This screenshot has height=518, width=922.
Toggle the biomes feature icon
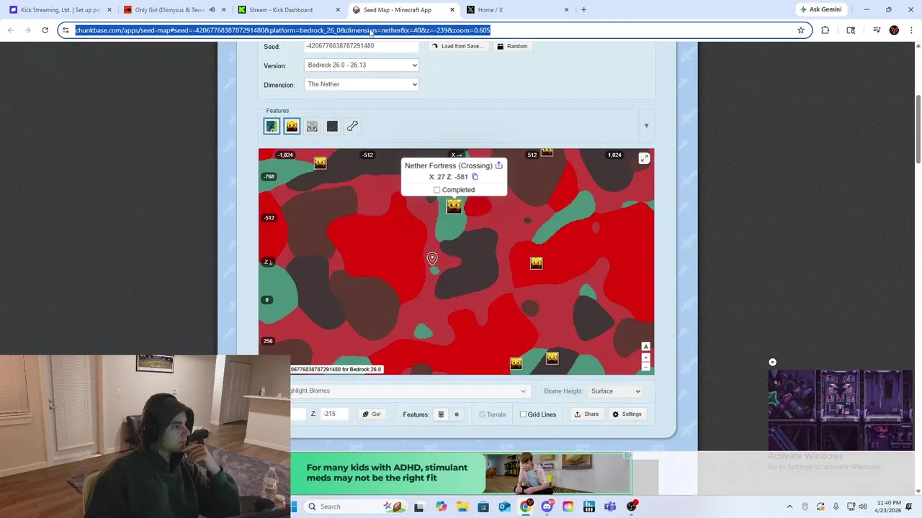(272, 127)
